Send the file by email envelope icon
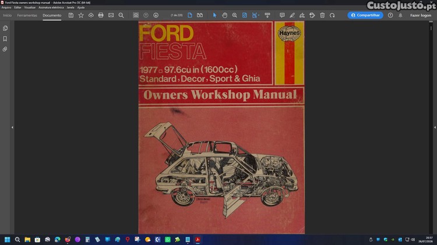 tap(111, 15)
